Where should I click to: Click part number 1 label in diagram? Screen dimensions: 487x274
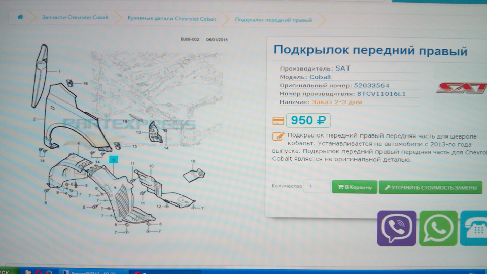60,72
